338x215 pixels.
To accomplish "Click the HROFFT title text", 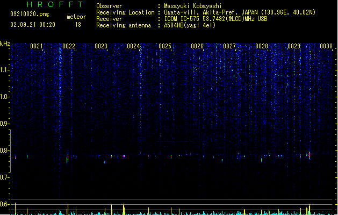I will [x=55, y=4].
